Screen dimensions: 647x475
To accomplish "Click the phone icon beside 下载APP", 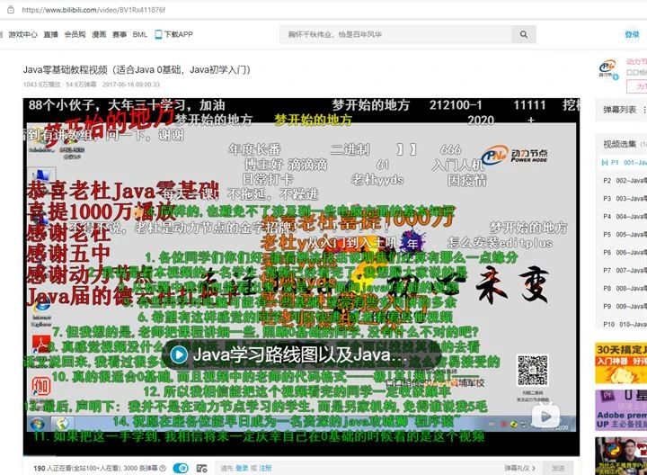I will 158,34.
